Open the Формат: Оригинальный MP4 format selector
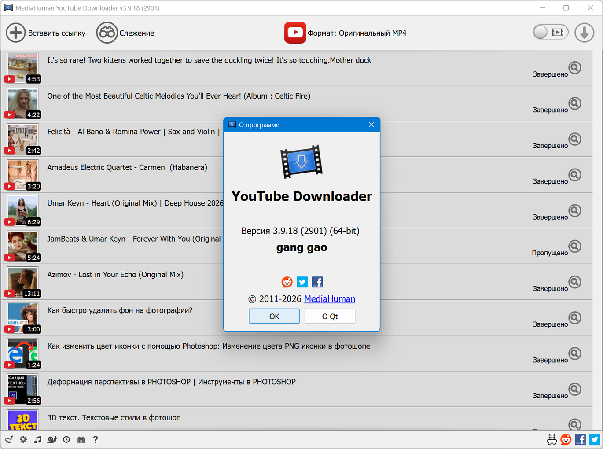The image size is (603, 449). 346,33
